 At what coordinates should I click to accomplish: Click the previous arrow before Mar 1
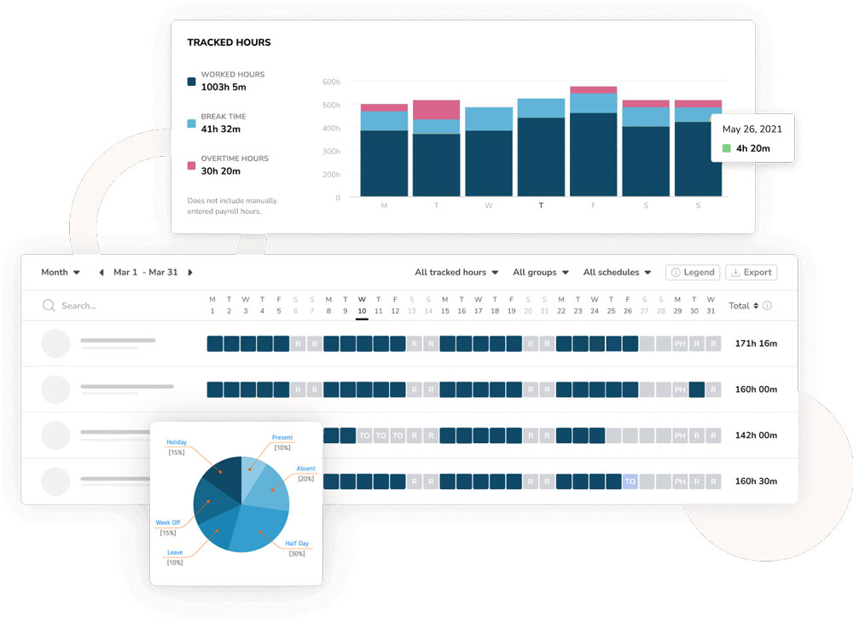(102, 273)
